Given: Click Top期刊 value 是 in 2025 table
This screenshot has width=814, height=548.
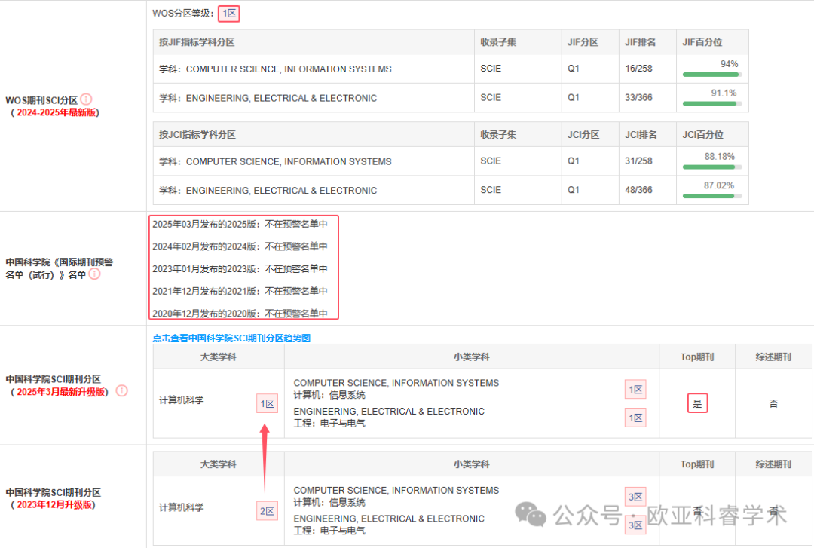Looking at the screenshot, I should [x=697, y=403].
